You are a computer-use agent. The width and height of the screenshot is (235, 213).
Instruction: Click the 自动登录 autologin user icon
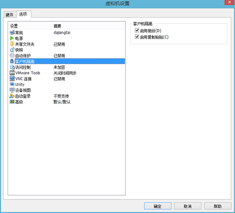12,96
